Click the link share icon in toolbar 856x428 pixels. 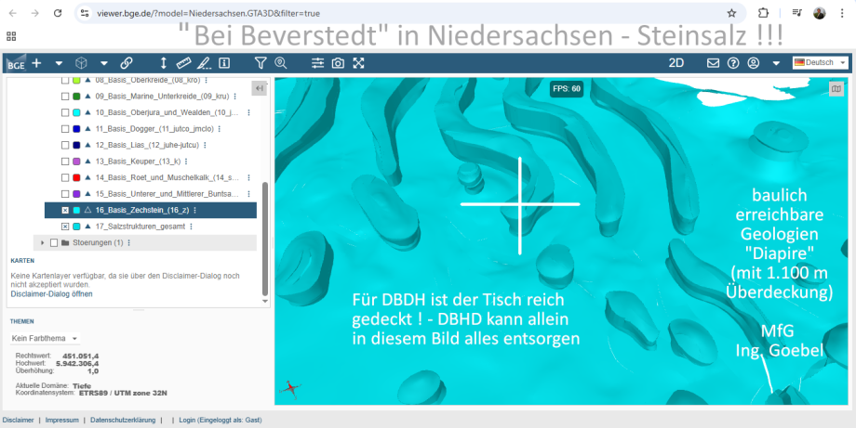tap(126, 63)
